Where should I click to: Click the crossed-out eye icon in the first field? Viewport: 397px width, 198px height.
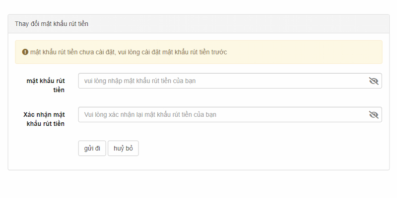[x=374, y=81]
